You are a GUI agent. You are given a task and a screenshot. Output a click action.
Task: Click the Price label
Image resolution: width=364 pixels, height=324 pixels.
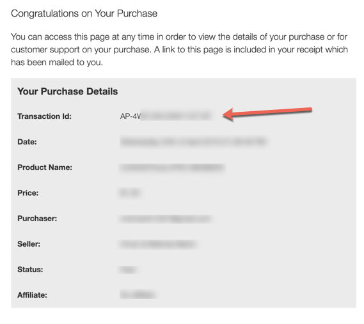coord(28,193)
